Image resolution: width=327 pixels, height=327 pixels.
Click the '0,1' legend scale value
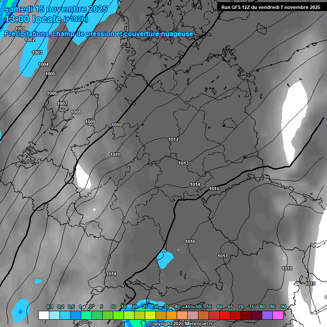(x=50, y=307)
